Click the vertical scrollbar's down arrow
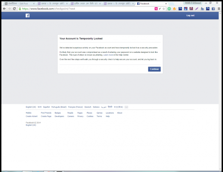Viewport: 223px width, 172px height. click(x=220, y=169)
